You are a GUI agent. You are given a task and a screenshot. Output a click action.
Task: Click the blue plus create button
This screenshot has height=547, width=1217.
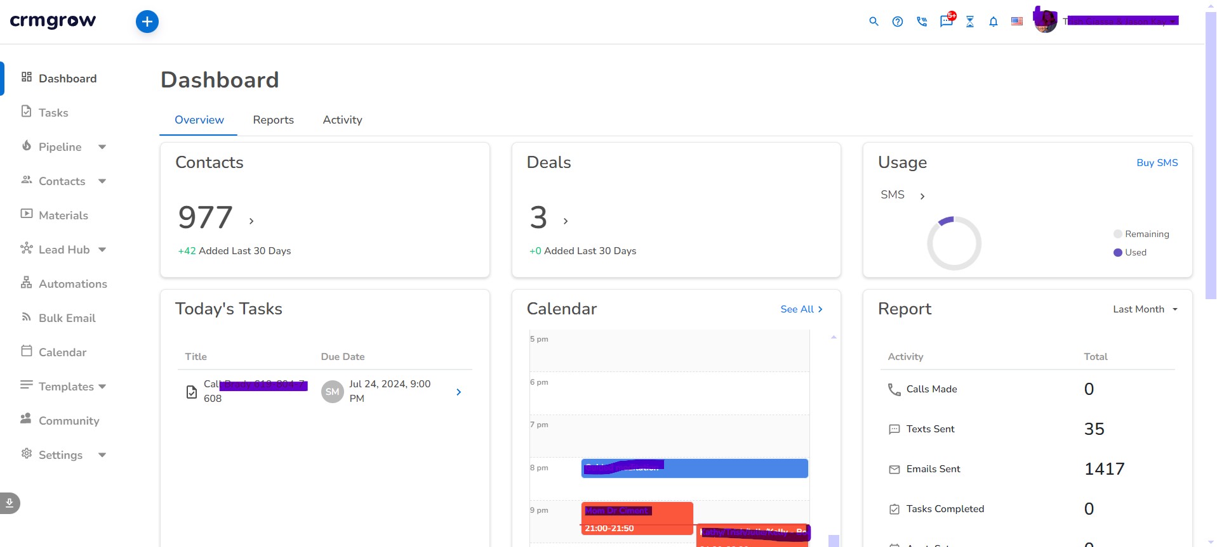(147, 22)
